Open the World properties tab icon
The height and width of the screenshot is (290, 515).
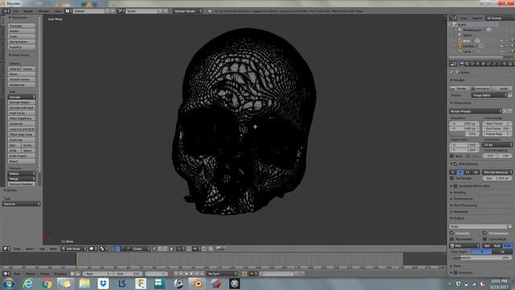478,64
